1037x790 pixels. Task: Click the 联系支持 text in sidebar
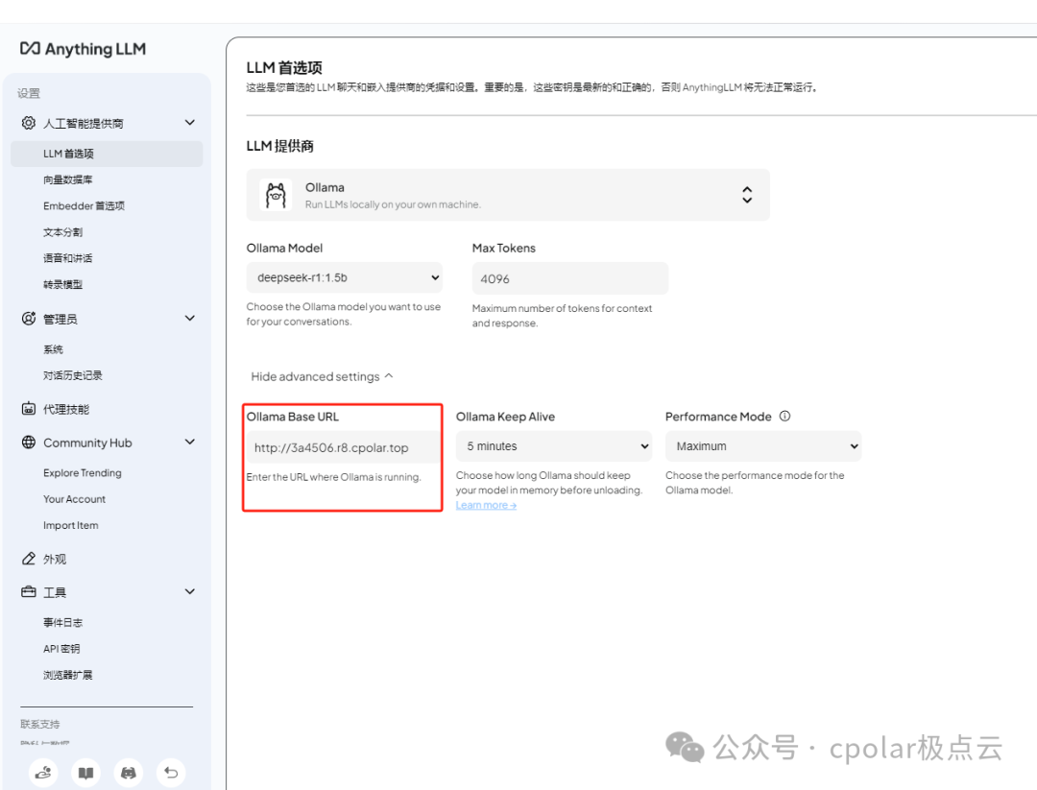click(39, 724)
